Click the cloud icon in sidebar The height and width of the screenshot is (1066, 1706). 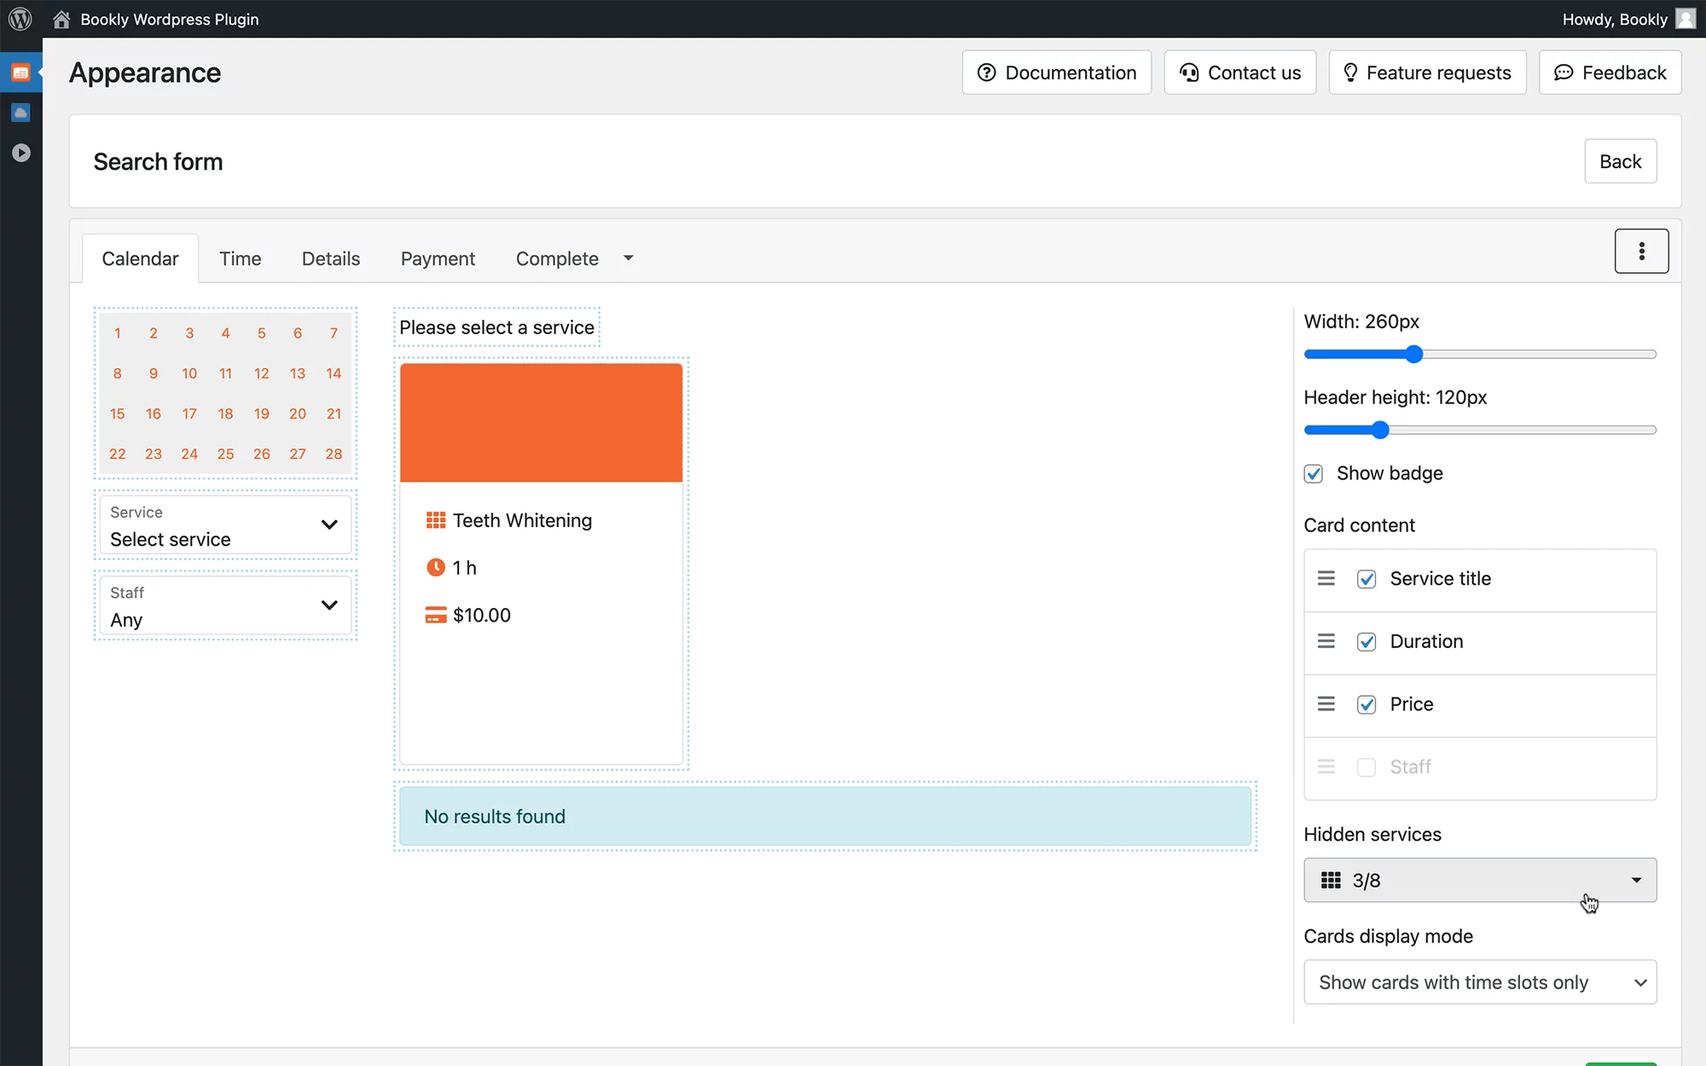click(20, 113)
